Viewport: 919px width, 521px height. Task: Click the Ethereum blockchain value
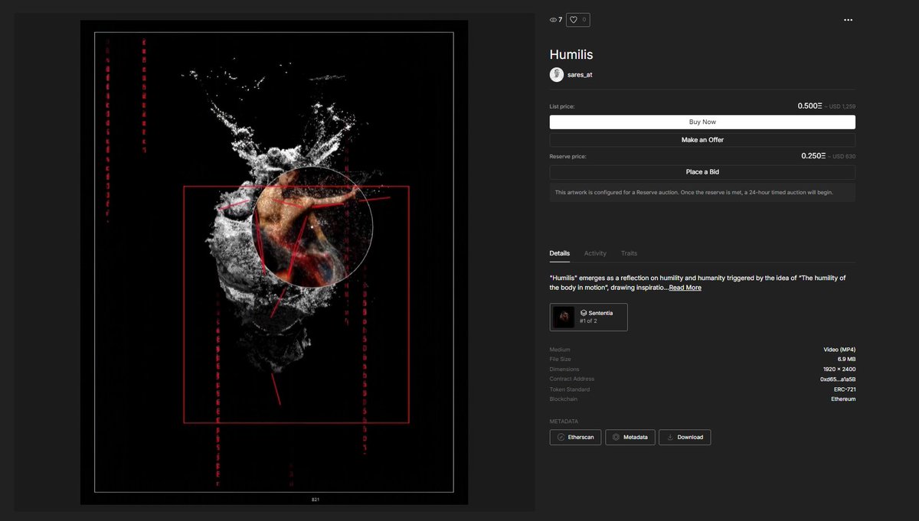(843, 399)
